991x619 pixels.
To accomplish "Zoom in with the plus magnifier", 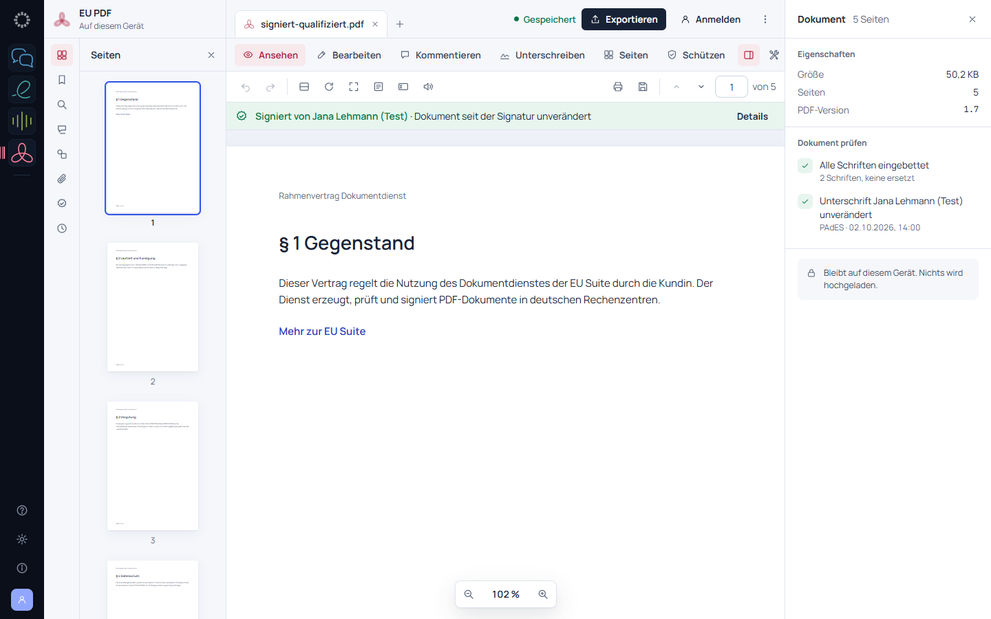I will tap(543, 594).
